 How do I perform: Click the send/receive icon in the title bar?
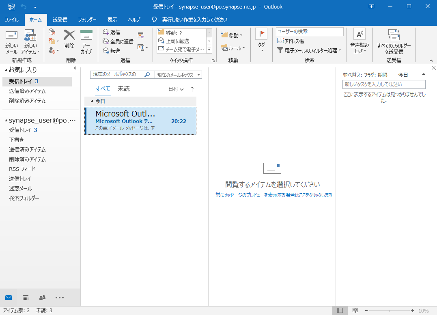[11, 6]
